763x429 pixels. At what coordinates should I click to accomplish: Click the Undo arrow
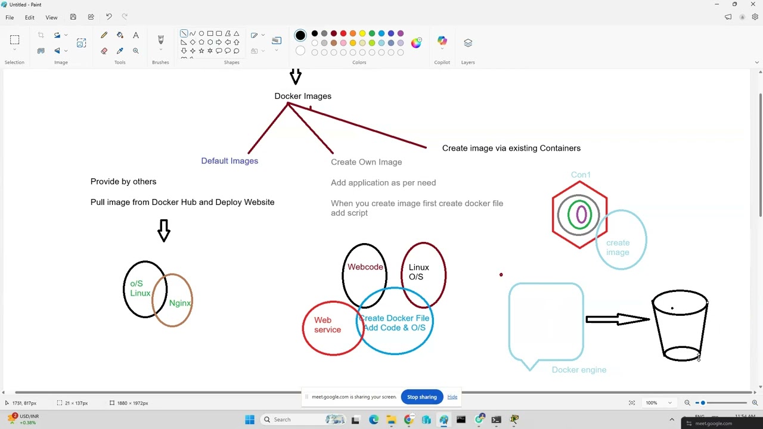(108, 17)
